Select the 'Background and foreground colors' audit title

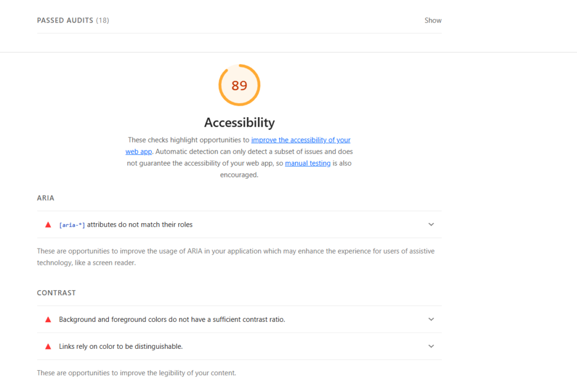point(172,320)
